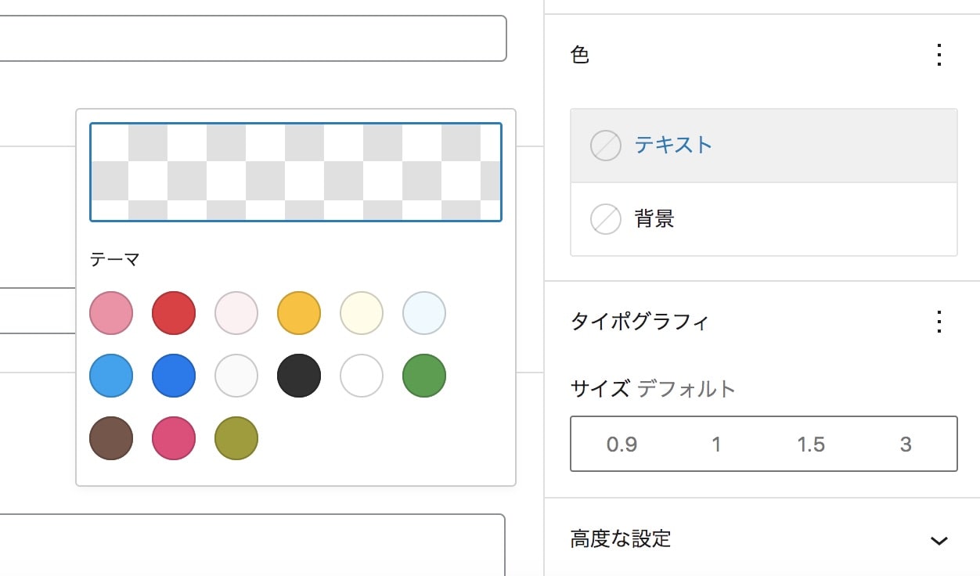The image size is (980, 576).
Task: Select font size 3
Action: tap(906, 445)
